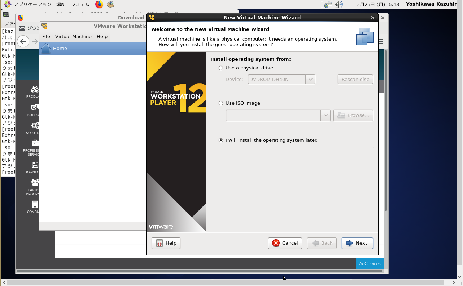
Task: Click the Downloads floppy disk icon in sidebar
Action: point(35,165)
